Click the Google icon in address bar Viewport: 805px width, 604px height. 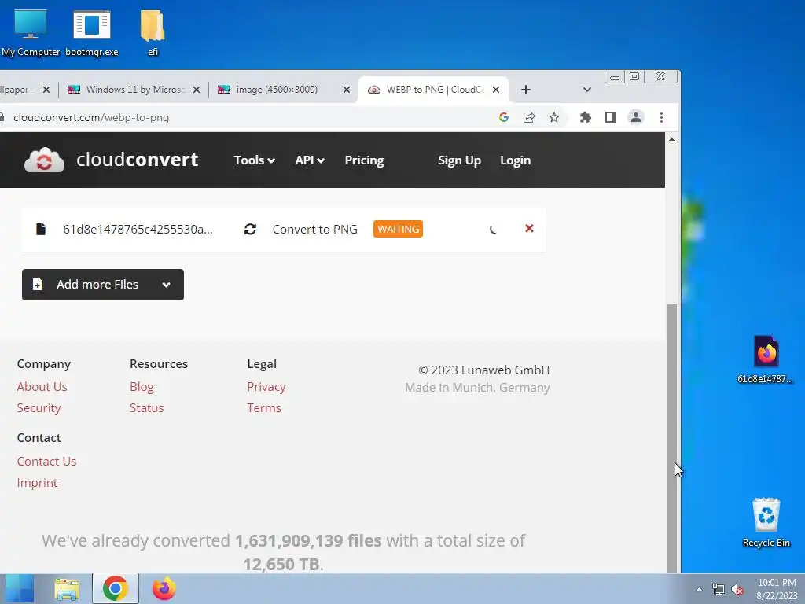click(x=504, y=118)
